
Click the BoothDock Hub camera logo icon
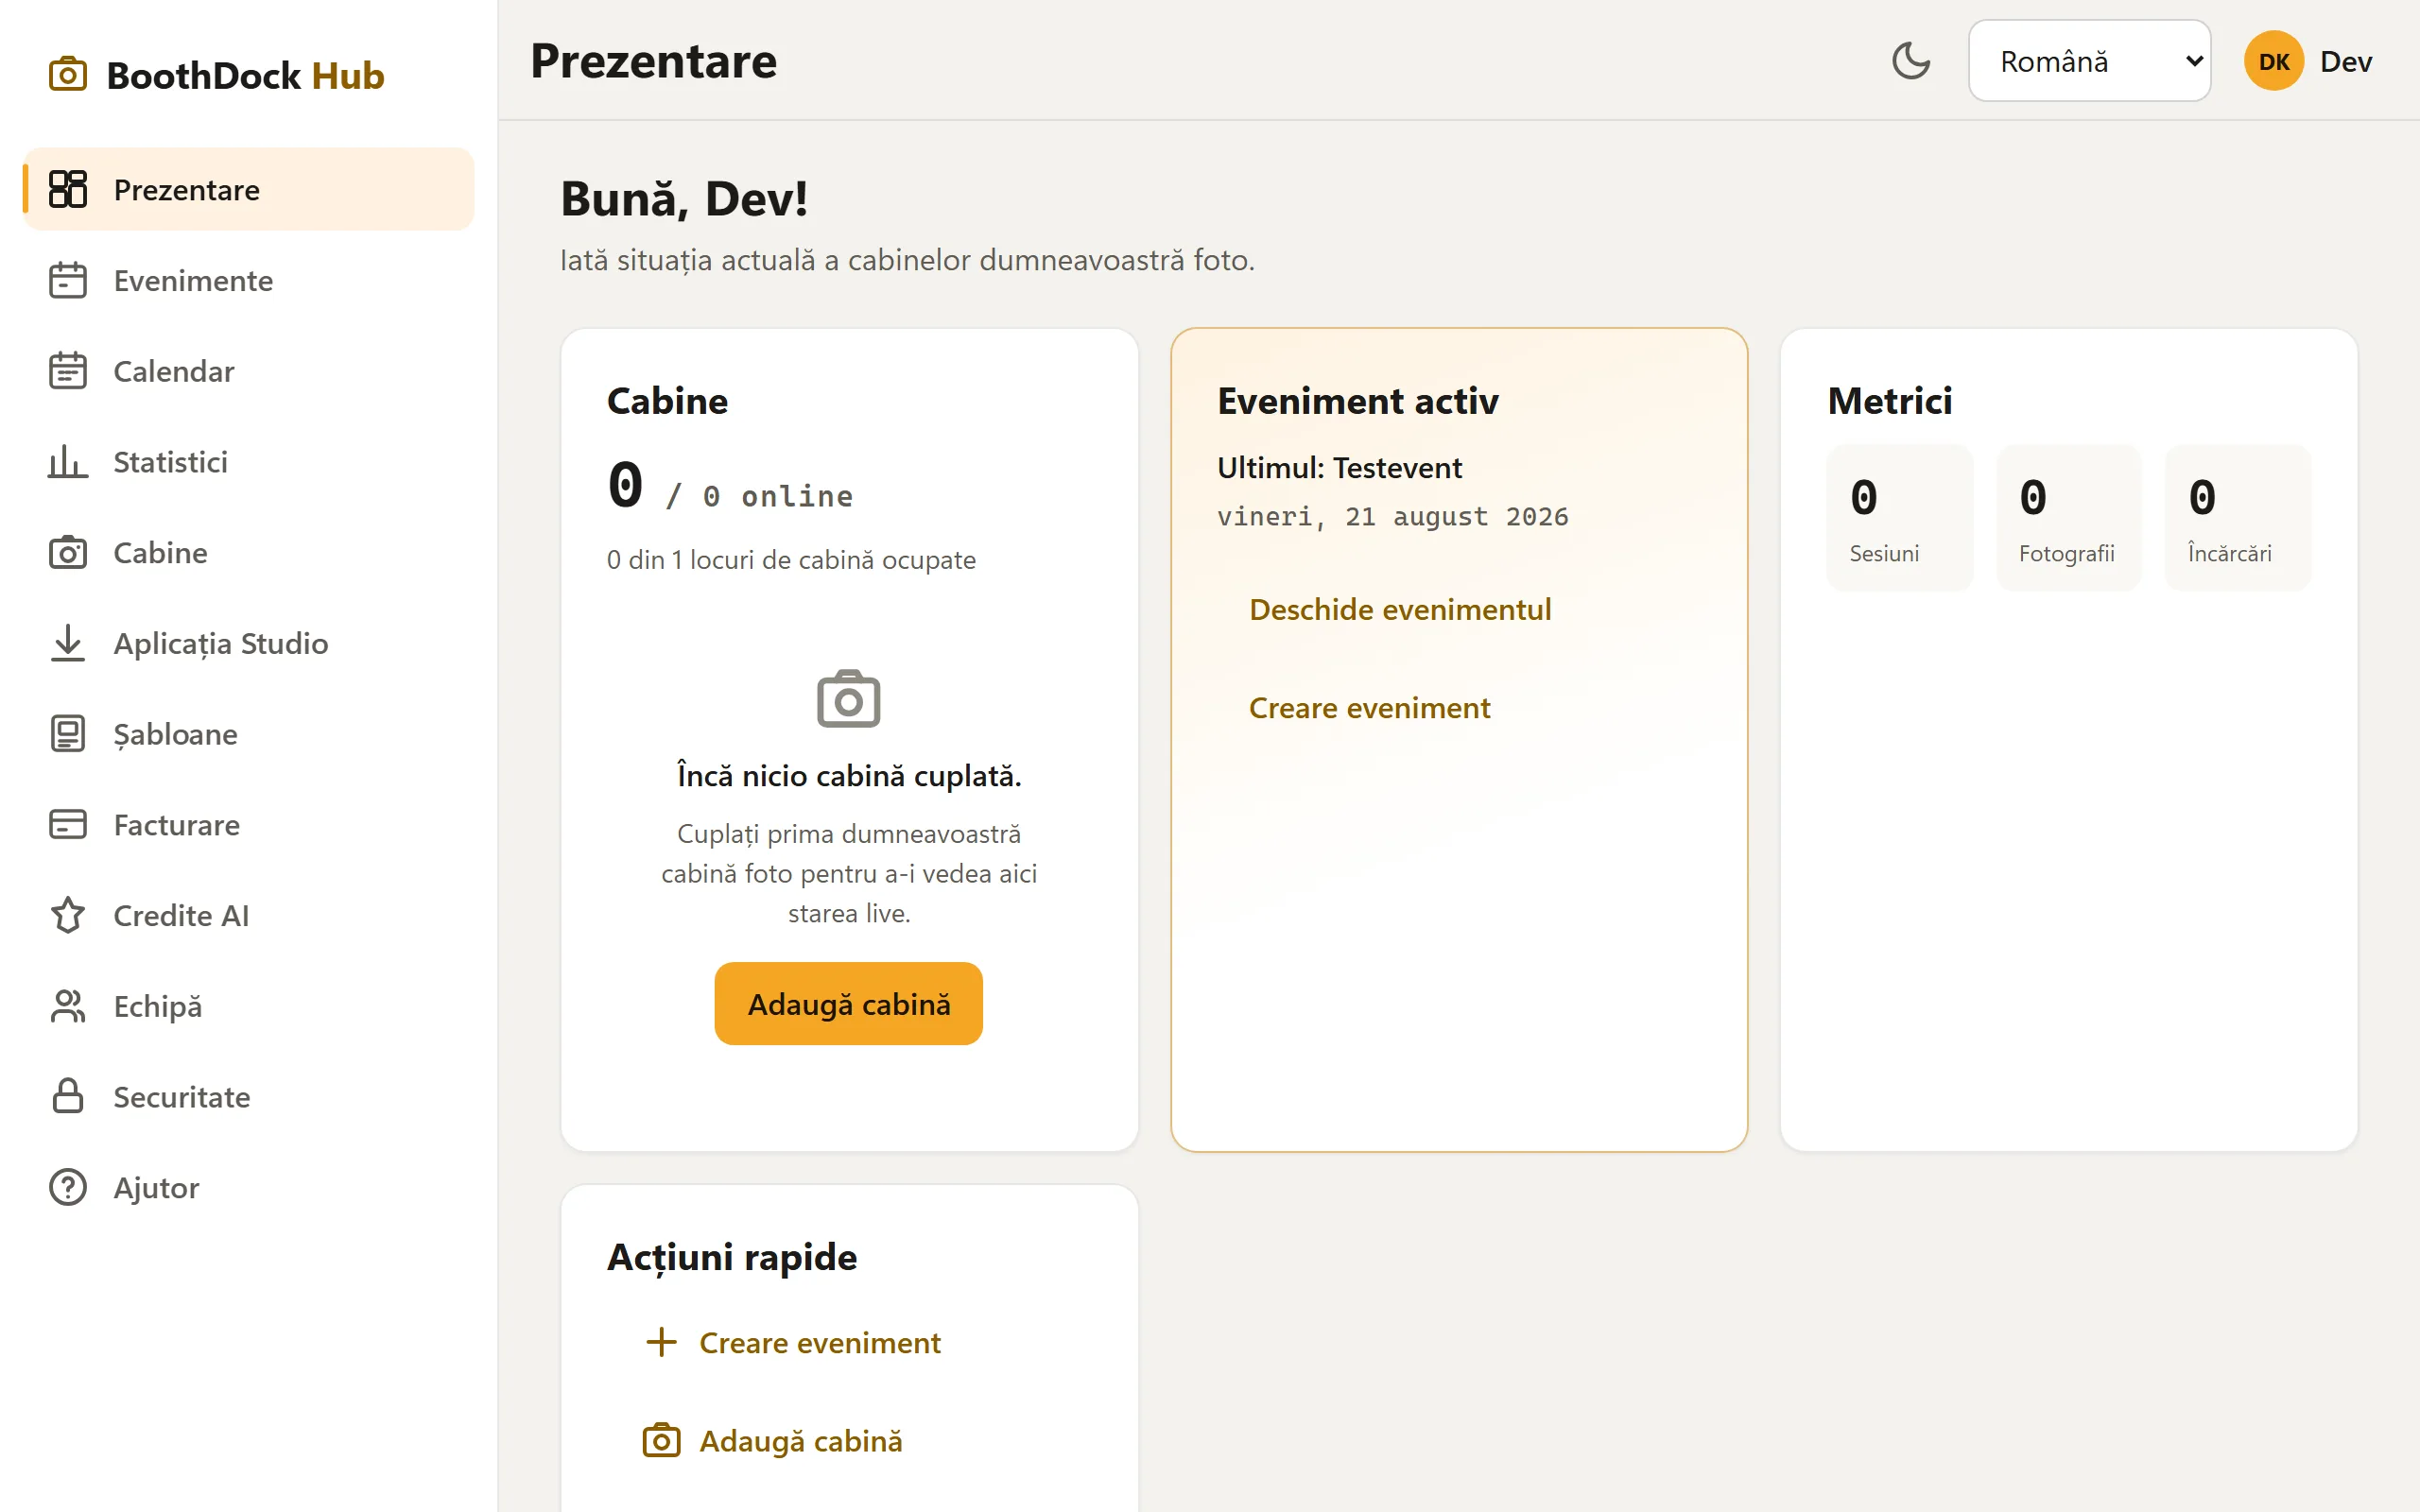(x=67, y=75)
